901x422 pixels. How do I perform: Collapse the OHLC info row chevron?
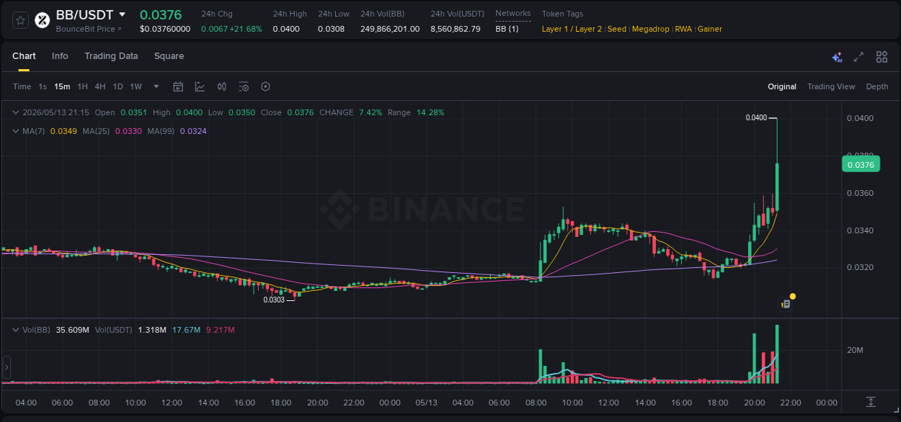click(16, 112)
